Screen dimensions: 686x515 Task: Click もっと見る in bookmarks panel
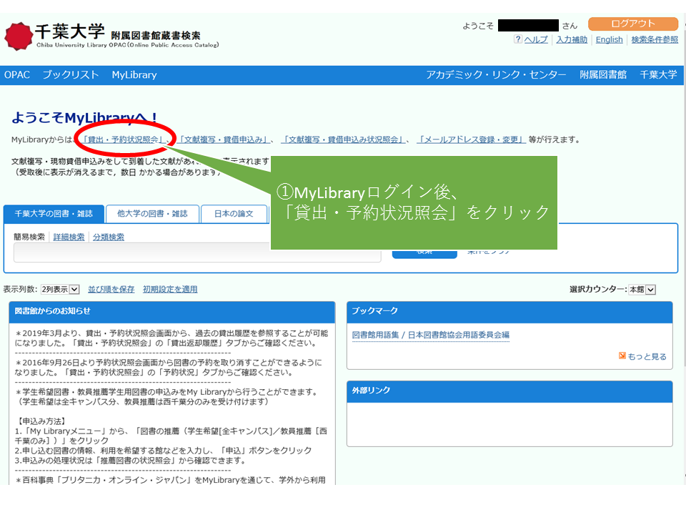[x=647, y=356]
